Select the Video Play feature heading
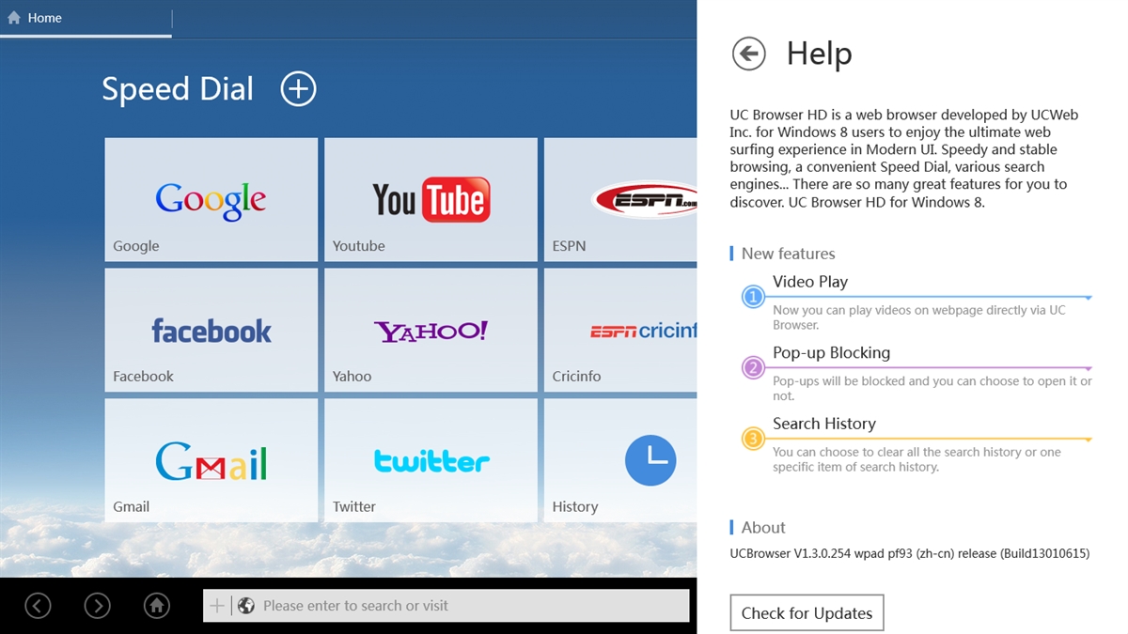Image resolution: width=1128 pixels, height=634 pixels. coord(810,282)
